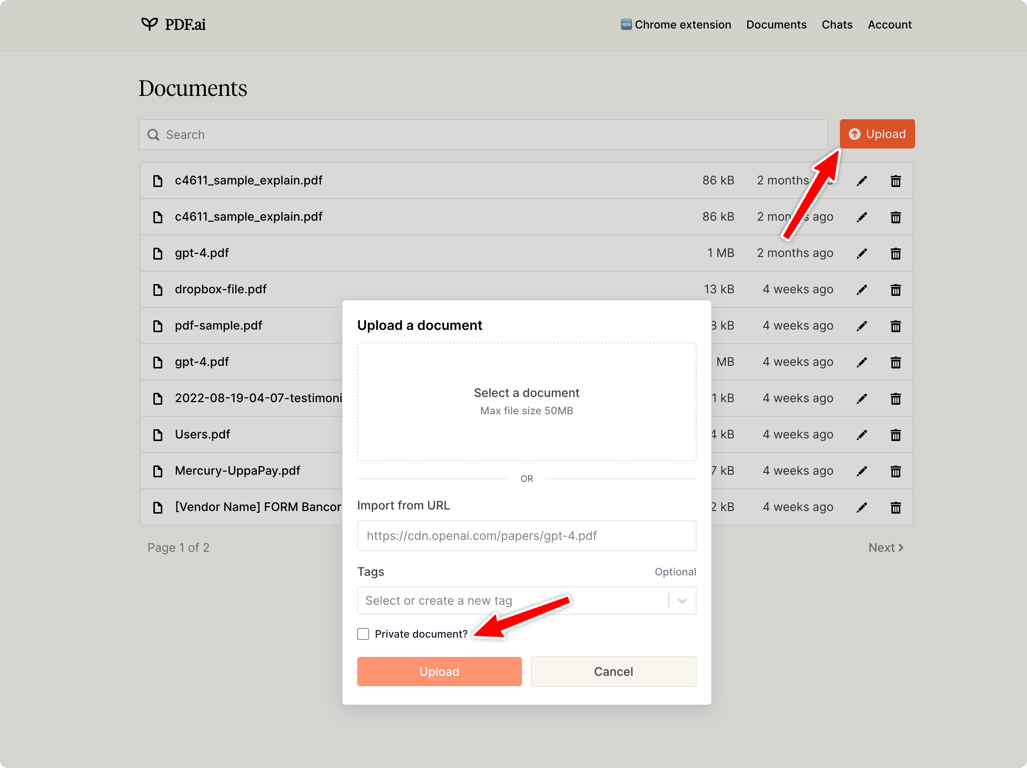This screenshot has width=1027, height=768.
Task: Go to the Next page of documents
Action: click(x=885, y=548)
